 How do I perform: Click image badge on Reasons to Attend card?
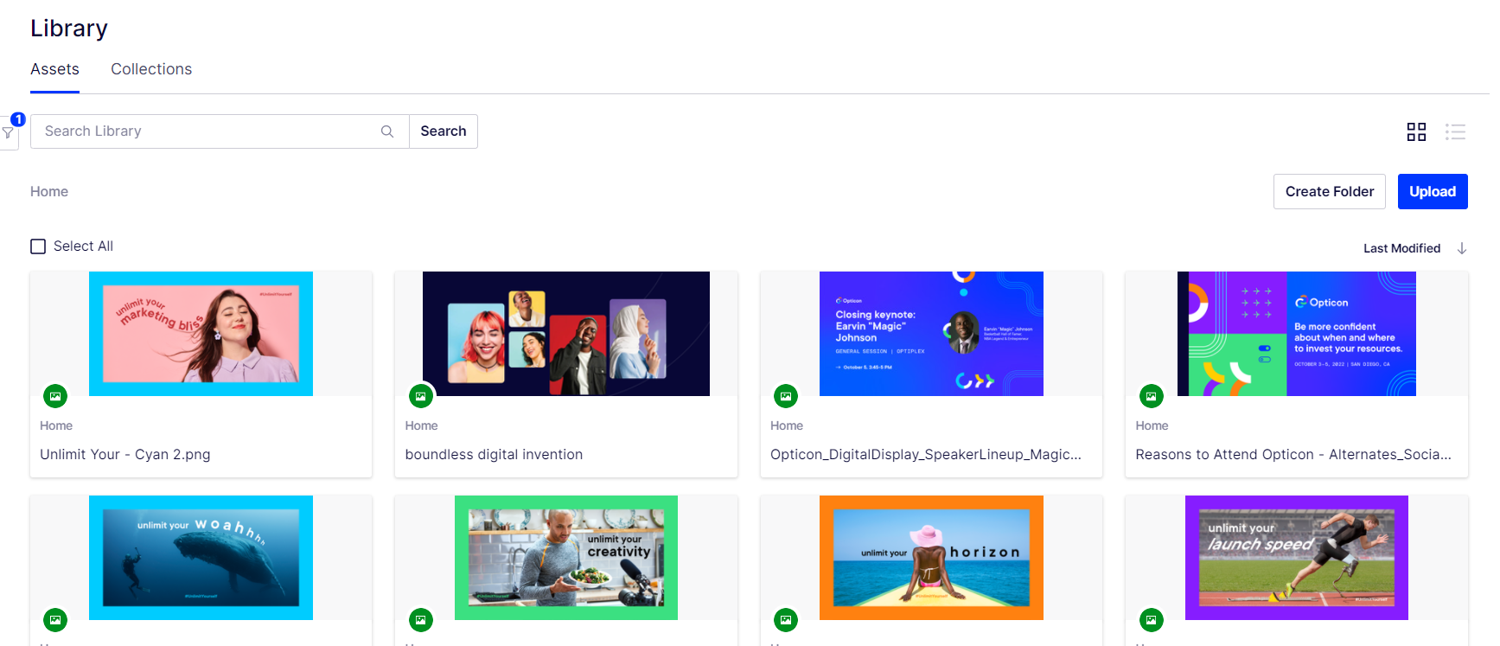tap(1151, 396)
